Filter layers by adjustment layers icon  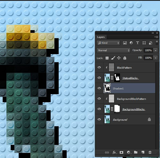coord(131,43)
